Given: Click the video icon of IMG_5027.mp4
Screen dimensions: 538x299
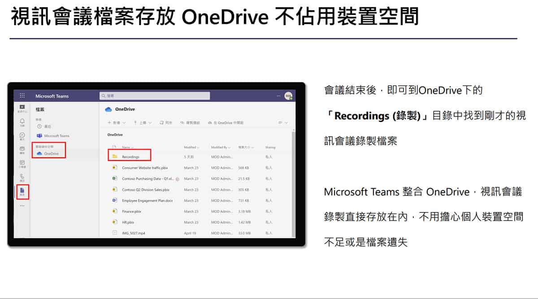Looking at the screenshot, I should coord(115,233).
